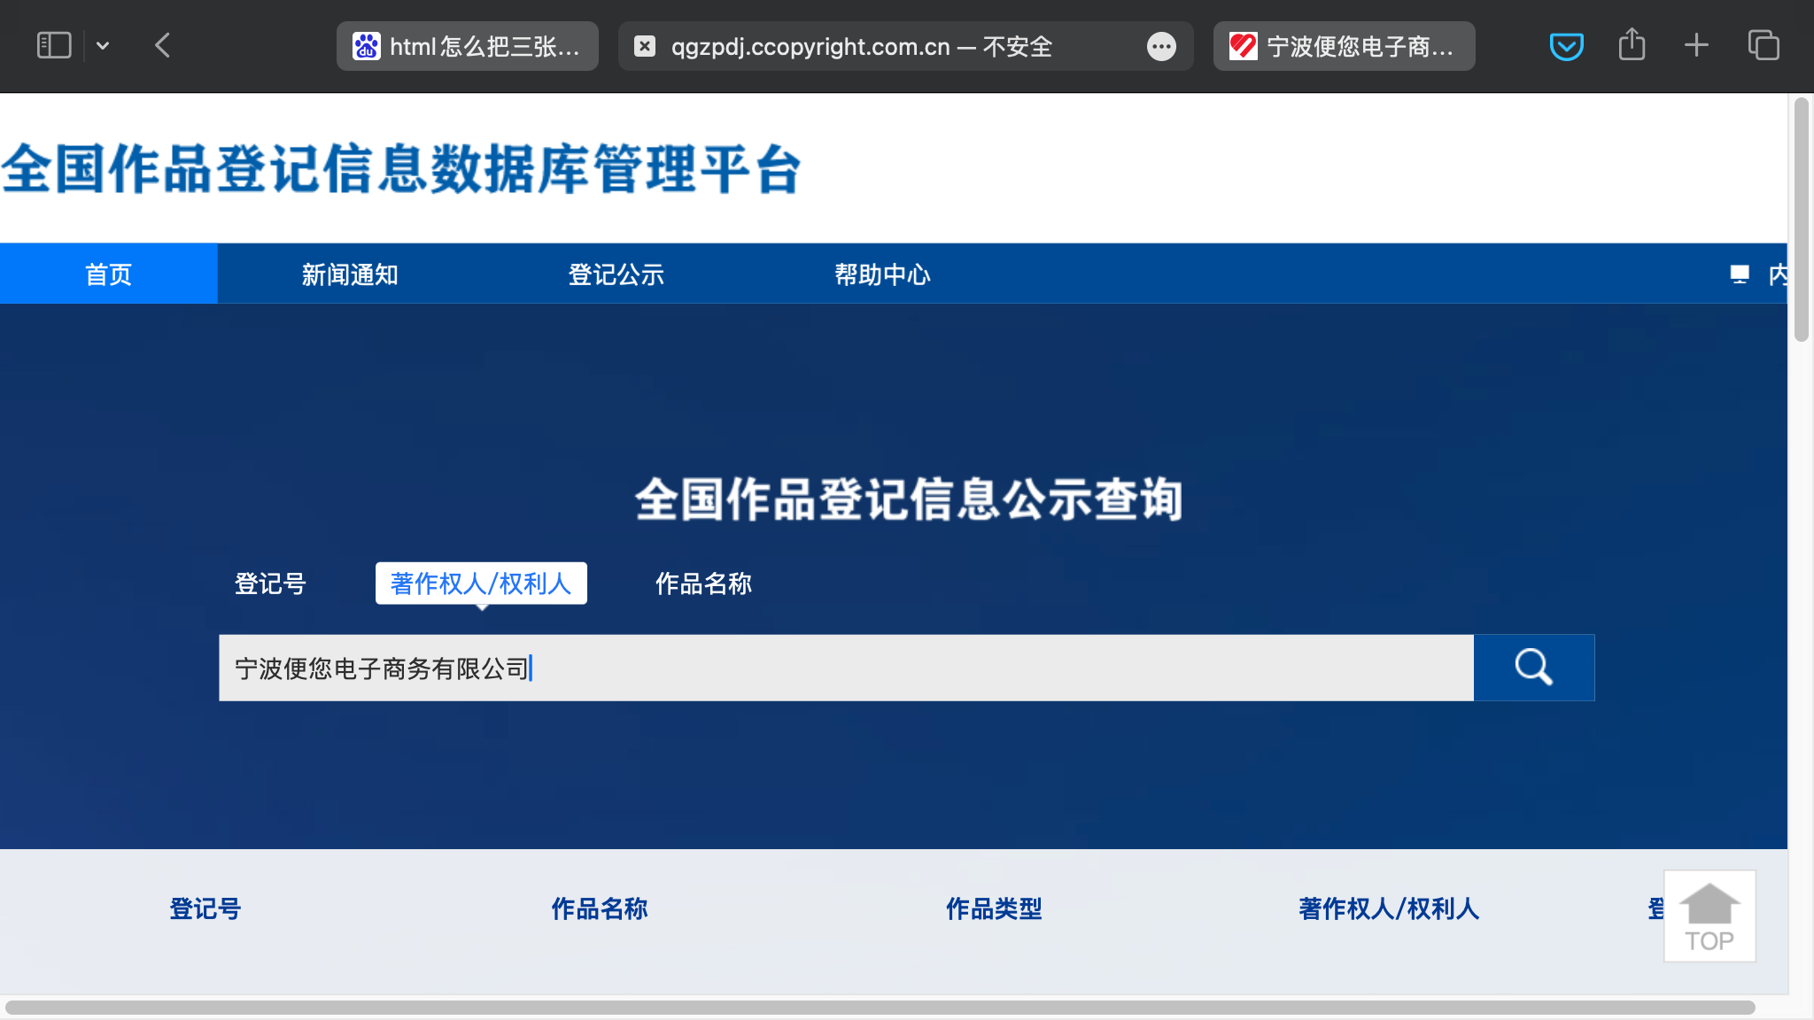Image resolution: width=1814 pixels, height=1020 pixels.
Task: Open the Share sheet icon
Action: (1632, 45)
